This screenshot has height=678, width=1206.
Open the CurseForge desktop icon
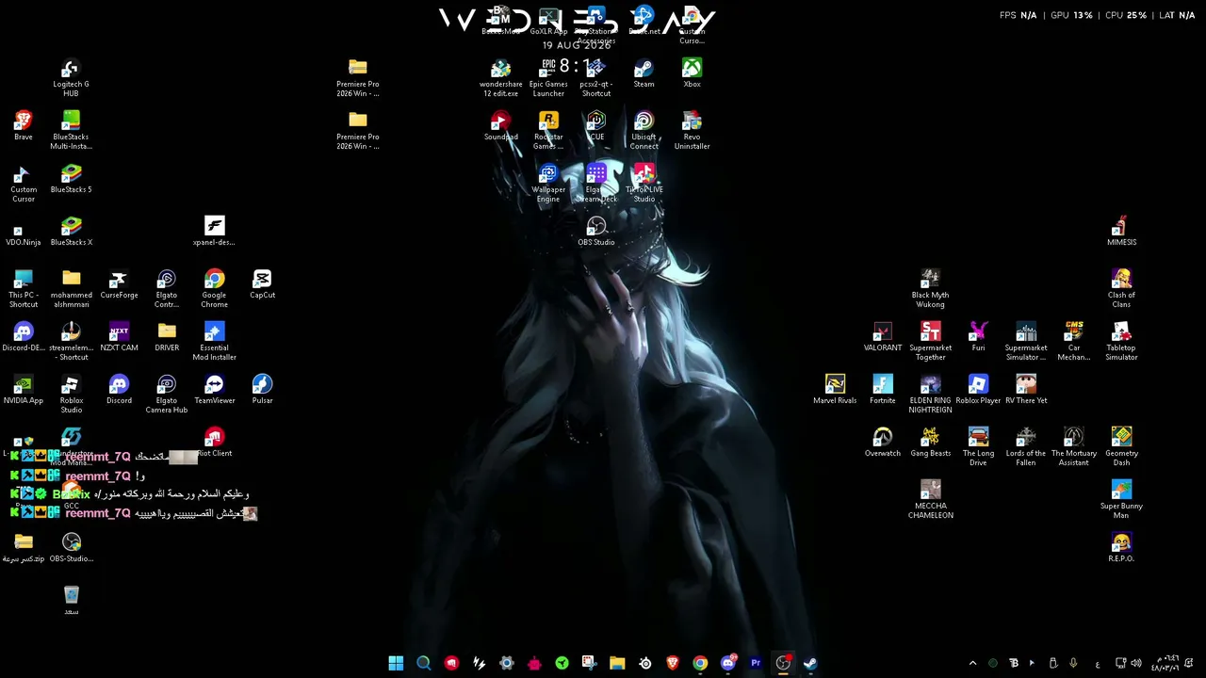(x=119, y=284)
